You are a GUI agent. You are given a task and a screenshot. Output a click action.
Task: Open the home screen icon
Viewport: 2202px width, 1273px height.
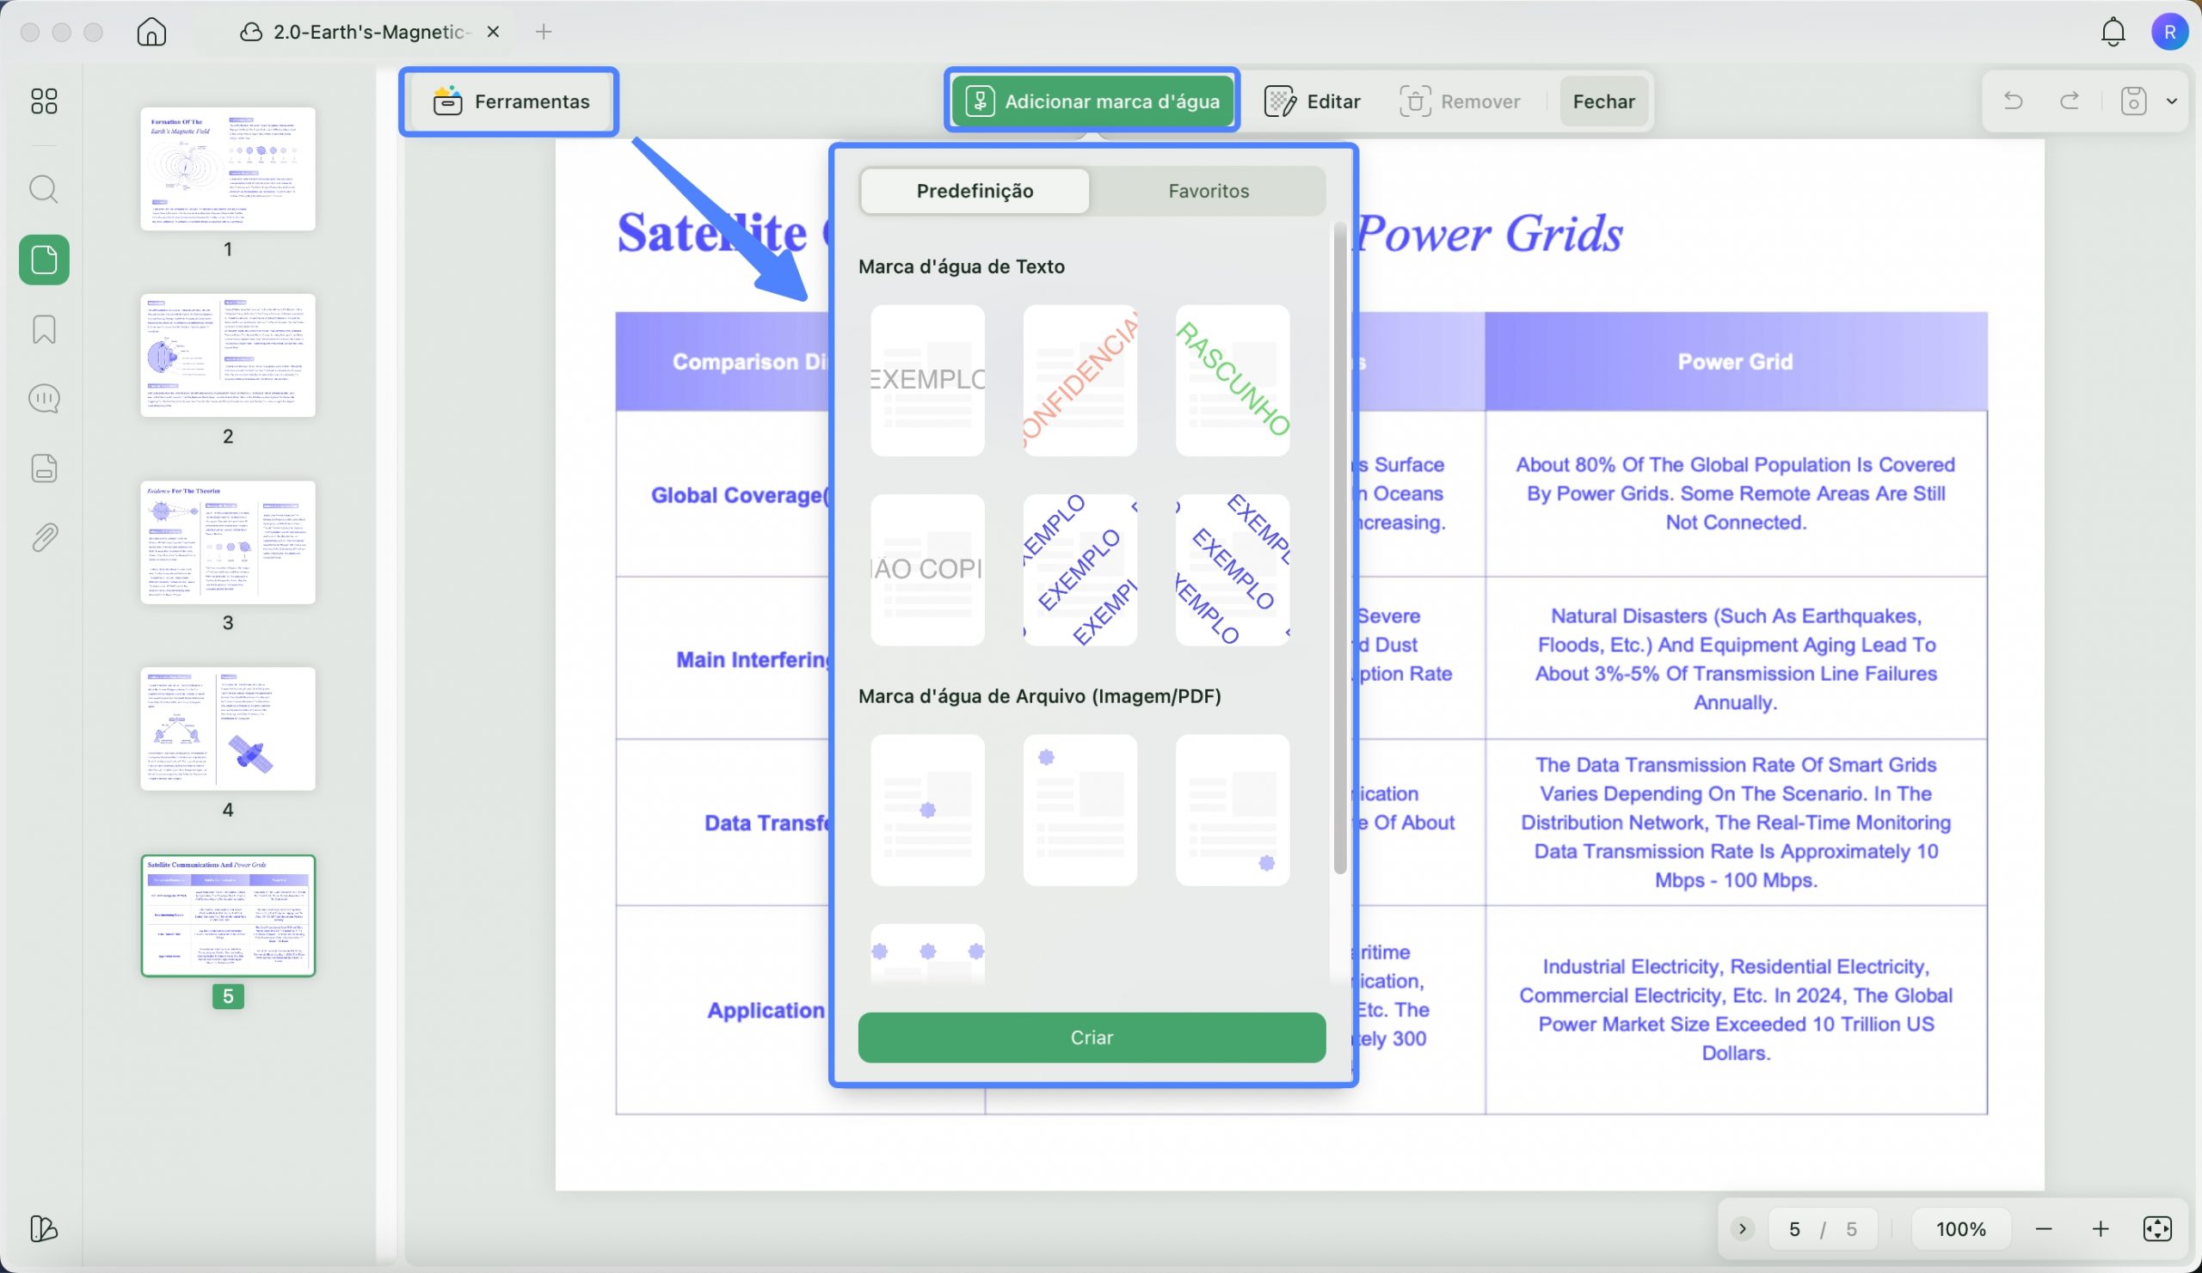(x=151, y=32)
